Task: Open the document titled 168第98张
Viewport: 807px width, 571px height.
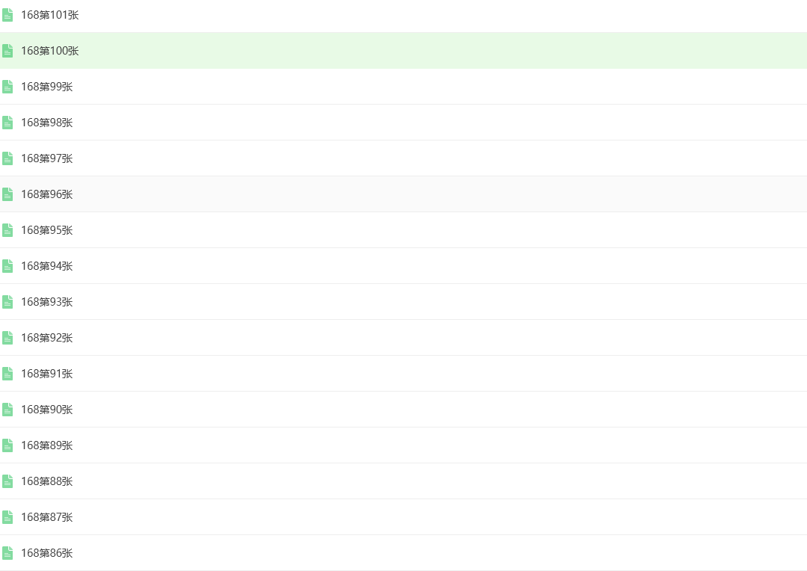Action: [x=47, y=123]
